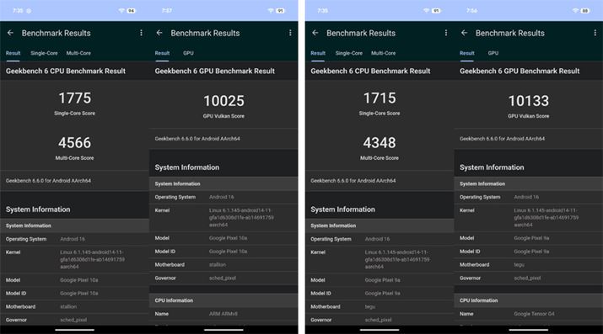Tap navigation gesture pill below the 10133 GPU screen

point(529,330)
